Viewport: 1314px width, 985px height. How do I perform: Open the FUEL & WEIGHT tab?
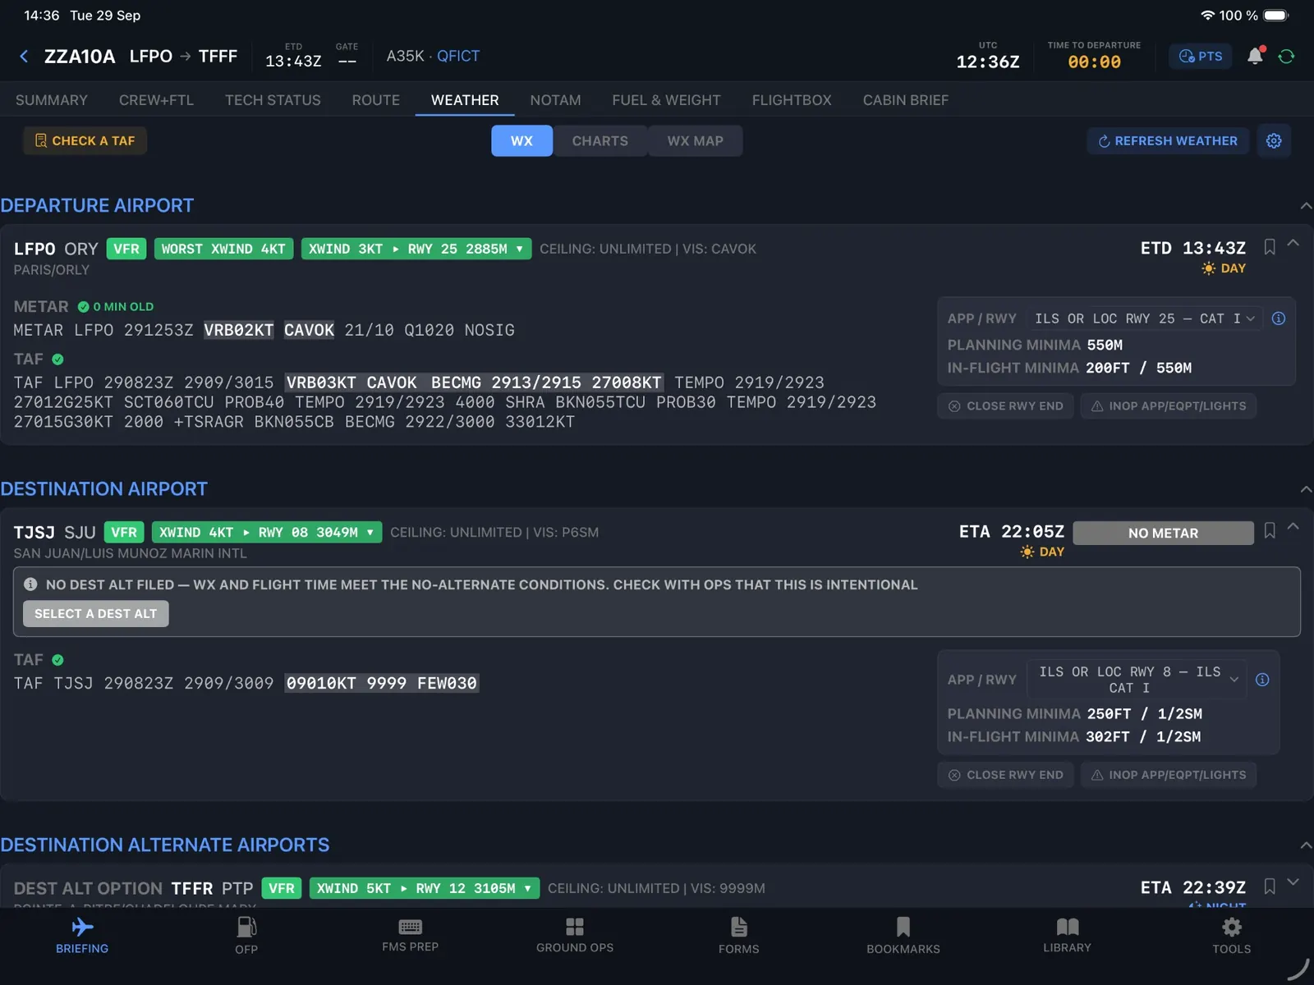coord(666,100)
